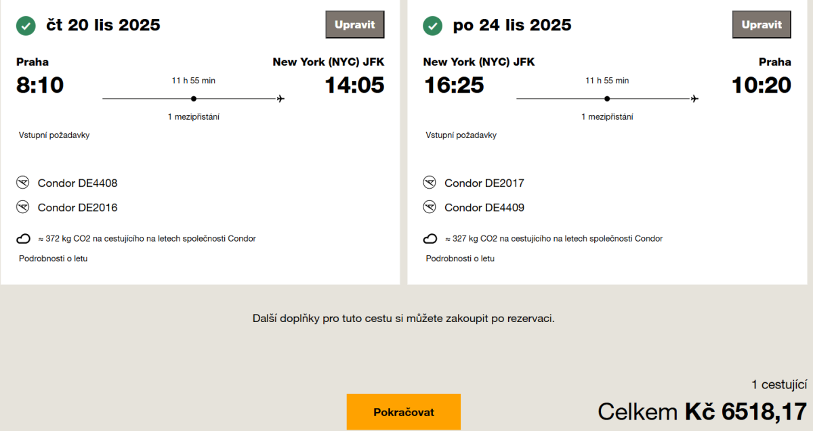Screen dimensions: 813x431
Task: Open Vstupní požadavky for Praha to New York
Action: tap(54, 135)
